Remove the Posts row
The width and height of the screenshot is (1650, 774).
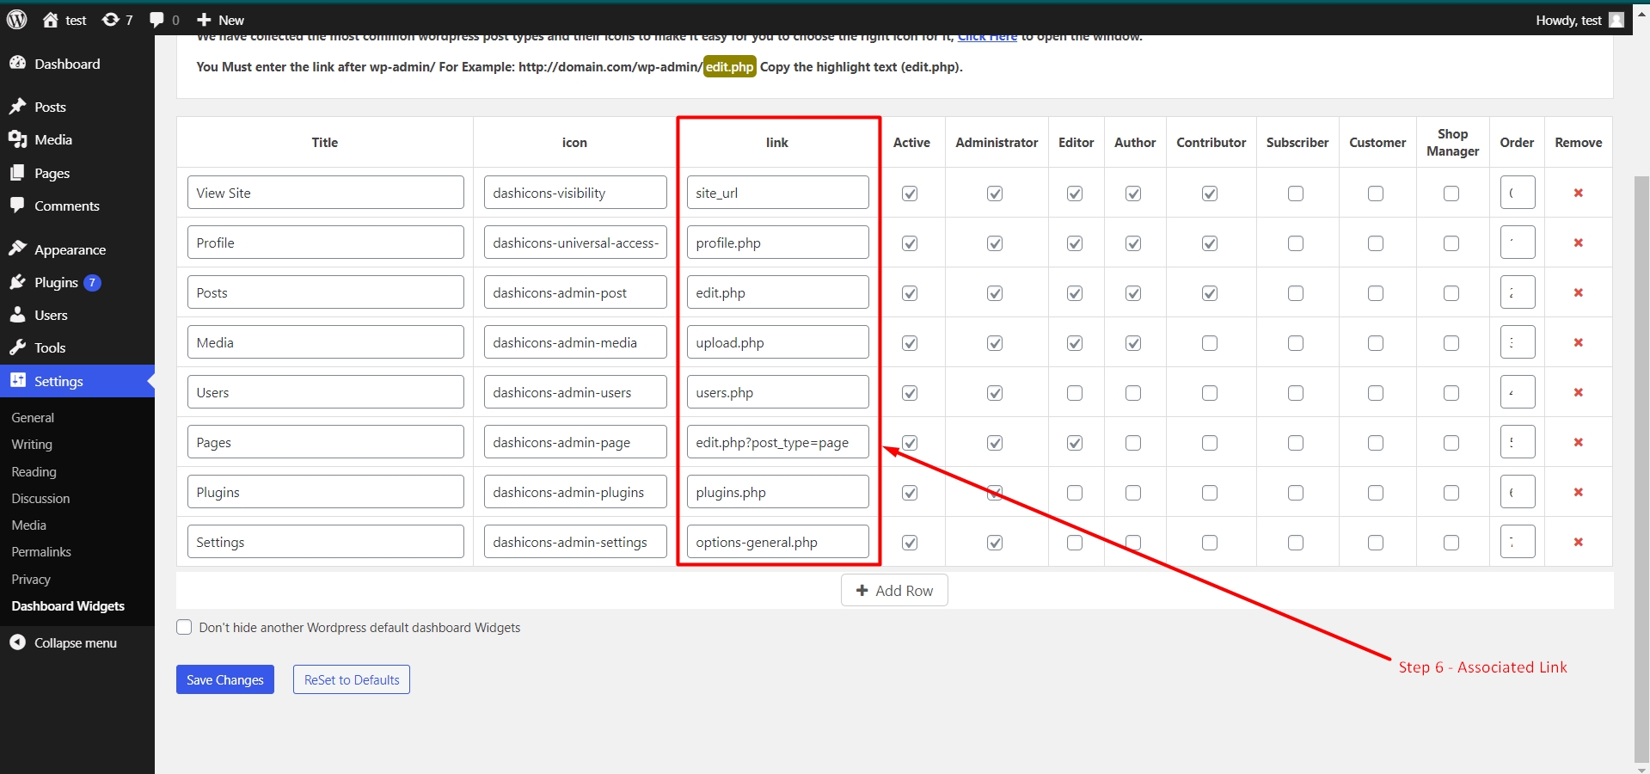[1579, 292]
